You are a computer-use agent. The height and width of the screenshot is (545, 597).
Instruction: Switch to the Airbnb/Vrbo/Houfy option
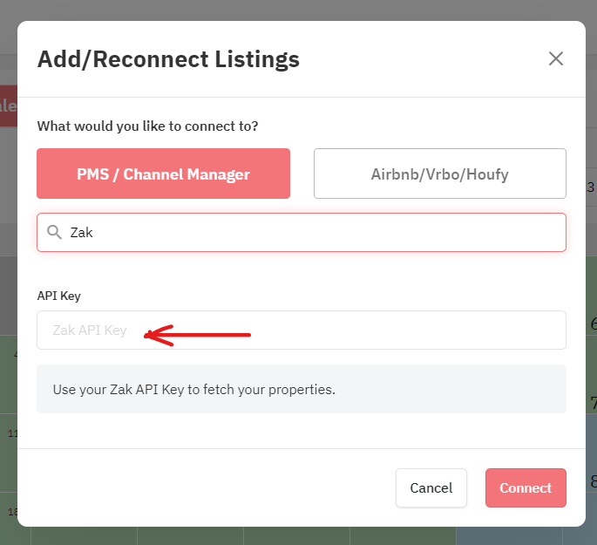pyautogui.click(x=440, y=174)
